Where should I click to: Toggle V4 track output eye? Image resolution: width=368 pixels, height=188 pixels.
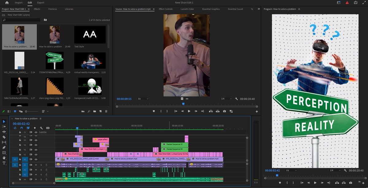click(x=36, y=145)
